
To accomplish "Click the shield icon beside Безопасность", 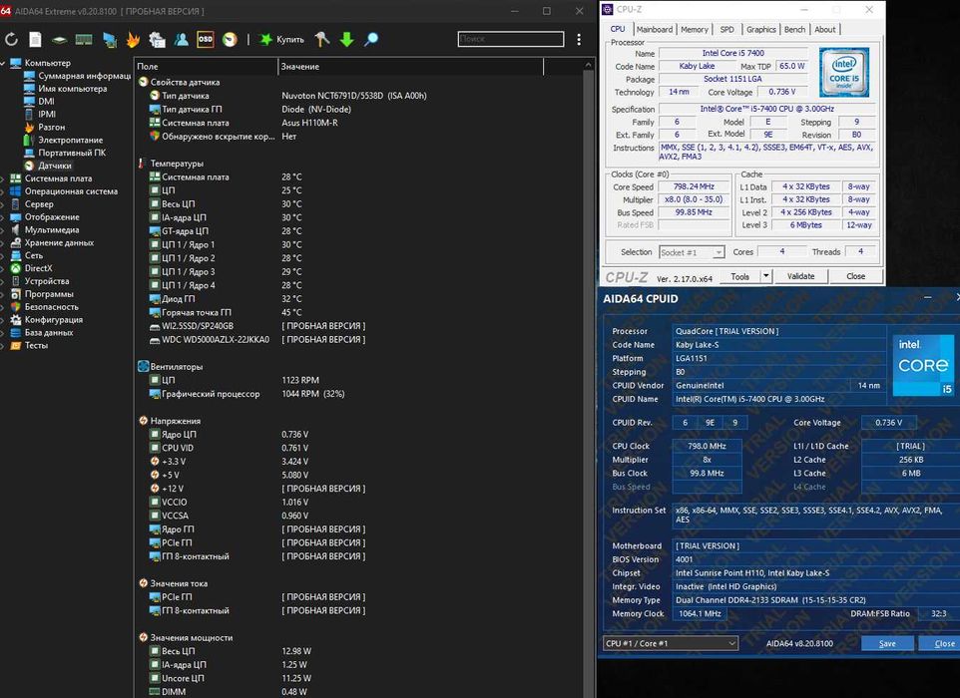I will point(15,307).
